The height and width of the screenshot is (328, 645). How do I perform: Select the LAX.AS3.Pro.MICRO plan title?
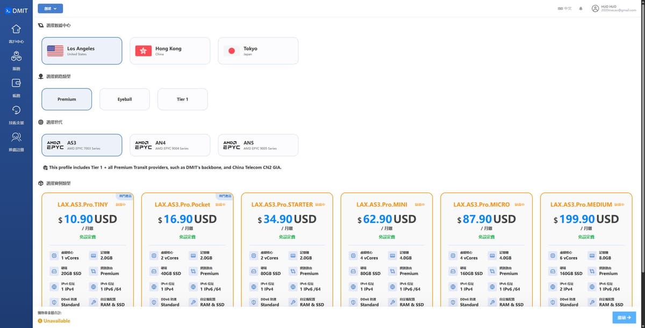(x=482, y=205)
